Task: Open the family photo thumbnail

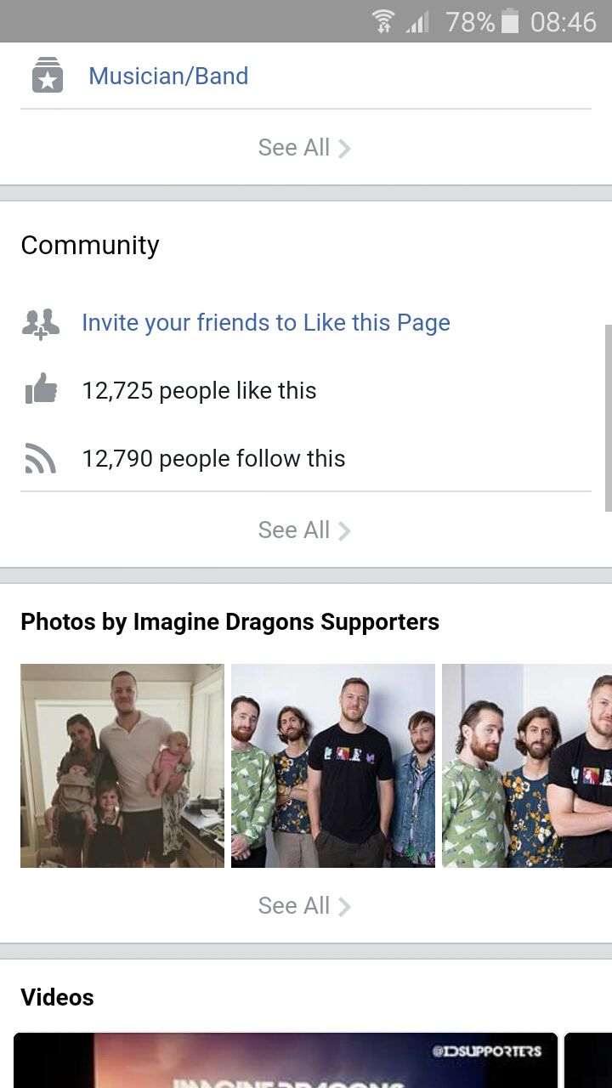Action: tap(122, 766)
